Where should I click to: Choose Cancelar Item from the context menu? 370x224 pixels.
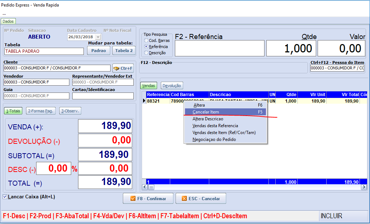tap(206, 112)
